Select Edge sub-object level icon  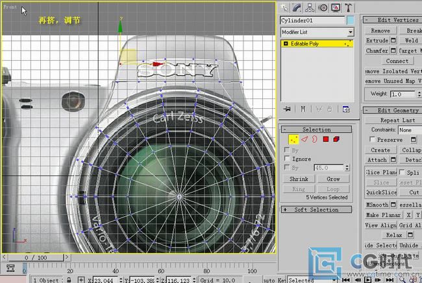(304, 139)
